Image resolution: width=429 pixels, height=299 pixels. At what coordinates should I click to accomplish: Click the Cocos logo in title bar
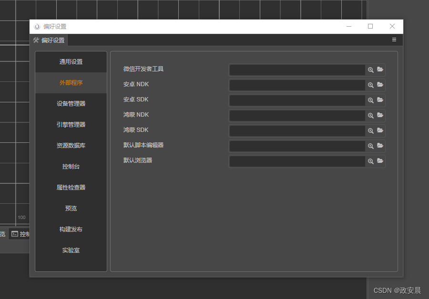tap(37, 27)
